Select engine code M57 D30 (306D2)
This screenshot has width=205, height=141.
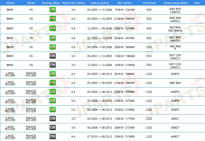pos(175,66)
